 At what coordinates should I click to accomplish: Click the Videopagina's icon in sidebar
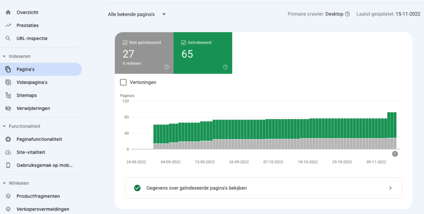click(x=8, y=82)
